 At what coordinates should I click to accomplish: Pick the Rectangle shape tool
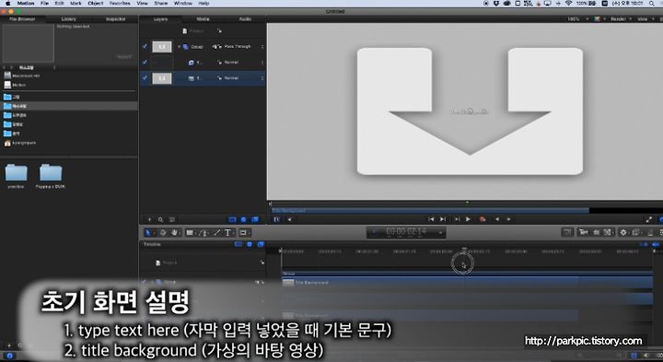(x=190, y=233)
